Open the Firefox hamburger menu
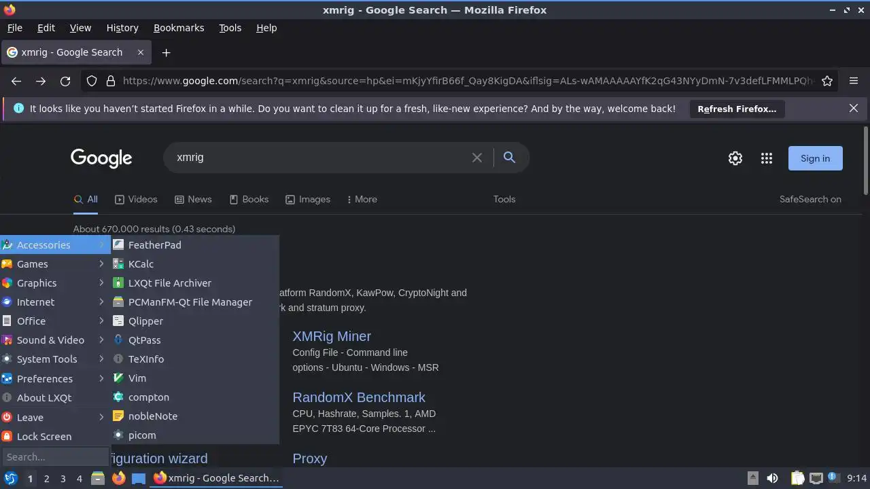This screenshot has height=489, width=870. (854, 81)
